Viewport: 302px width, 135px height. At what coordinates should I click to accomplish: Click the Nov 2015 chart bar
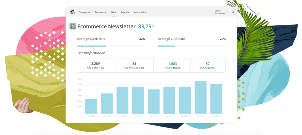[x=216, y=99]
